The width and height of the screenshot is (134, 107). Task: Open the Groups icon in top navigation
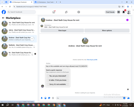pos(79,12)
